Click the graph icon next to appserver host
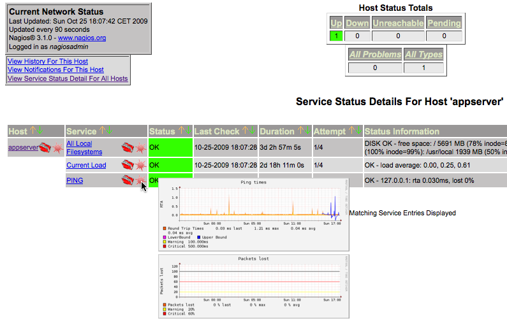This screenshot has width=507, height=323. [56, 148]
